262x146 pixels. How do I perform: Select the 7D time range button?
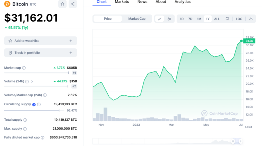(190, 19)
